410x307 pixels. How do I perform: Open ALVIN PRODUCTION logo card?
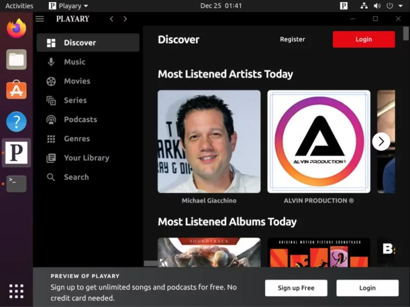point(319,141)
